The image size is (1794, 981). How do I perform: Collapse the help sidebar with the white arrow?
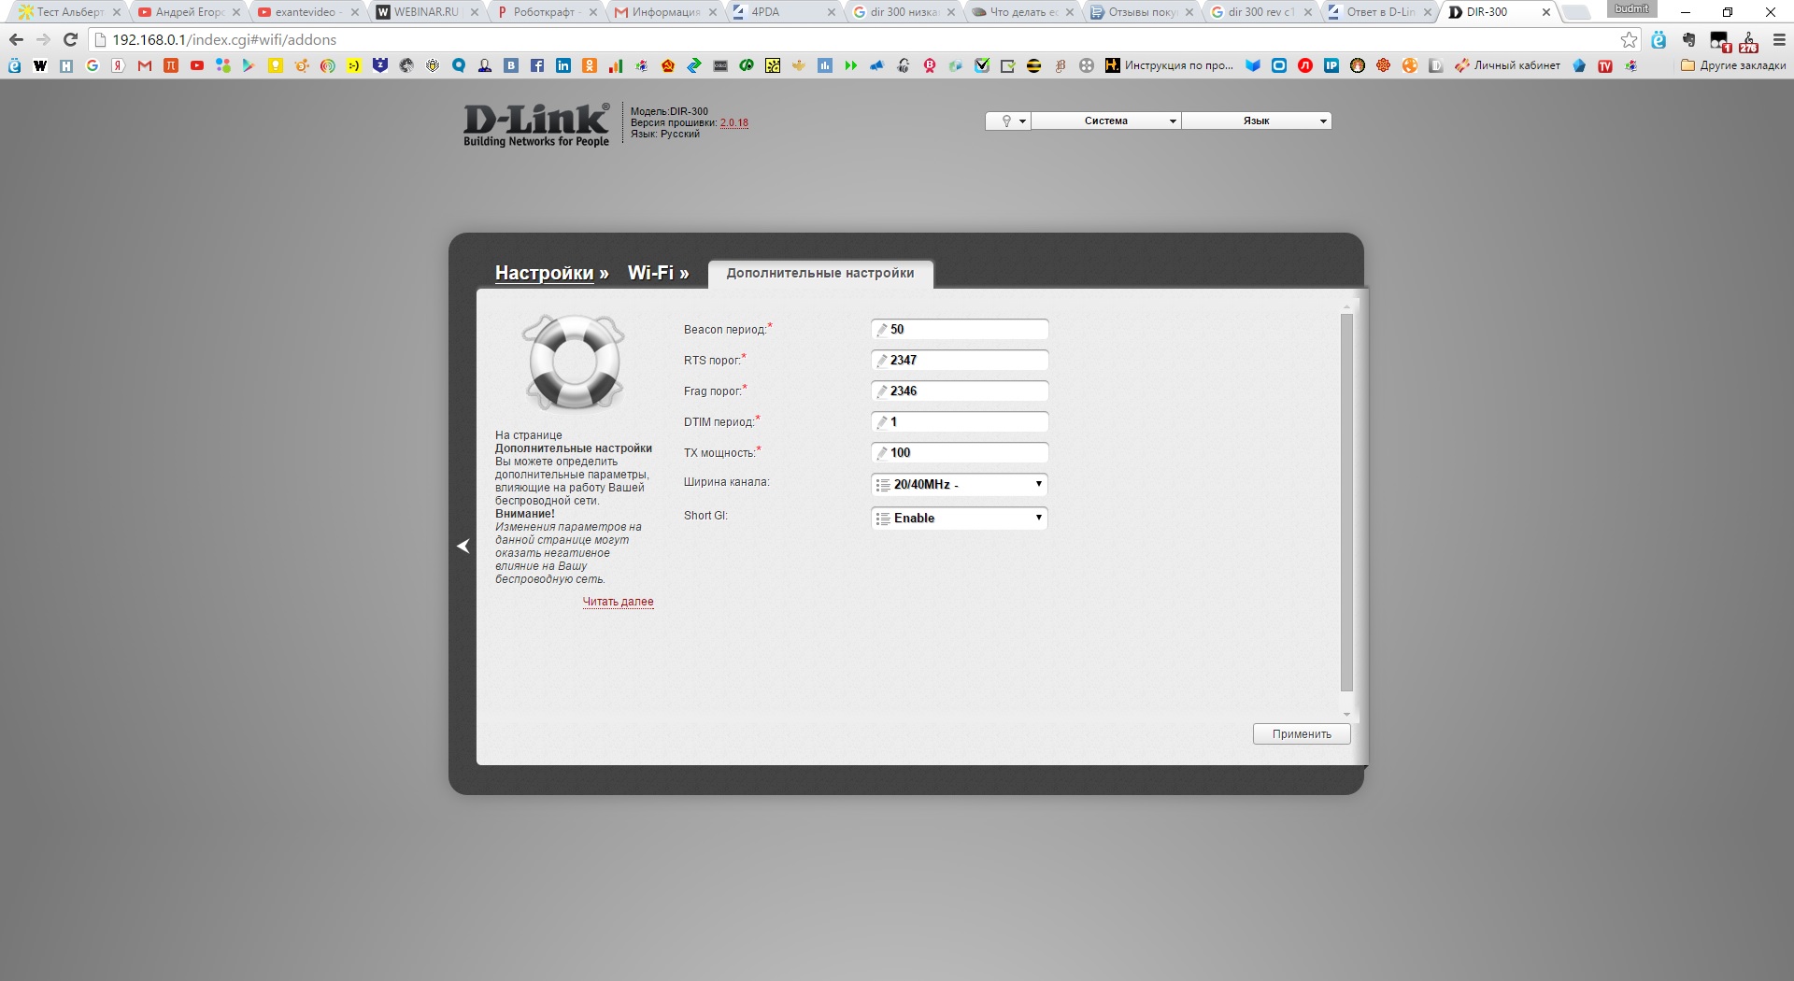click(463, 546)
